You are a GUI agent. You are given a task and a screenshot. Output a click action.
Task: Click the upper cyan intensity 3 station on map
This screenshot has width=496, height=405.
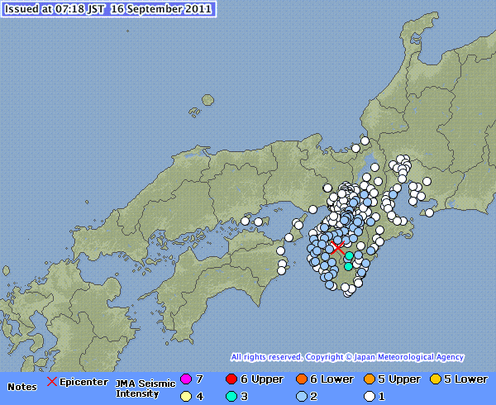coord(349,257)
